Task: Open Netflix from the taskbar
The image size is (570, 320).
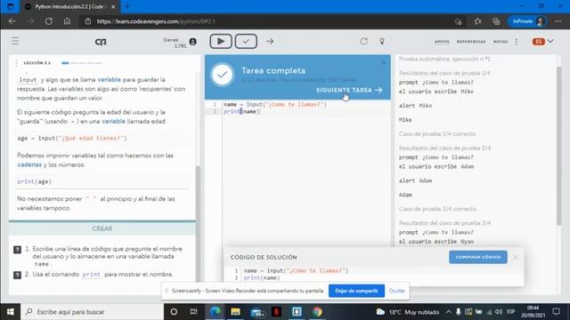Action: 276,312
